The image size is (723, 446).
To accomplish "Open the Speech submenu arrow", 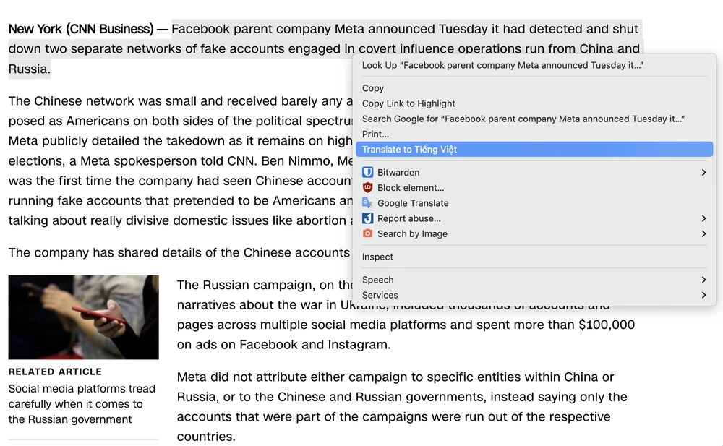I will [703, 280].
